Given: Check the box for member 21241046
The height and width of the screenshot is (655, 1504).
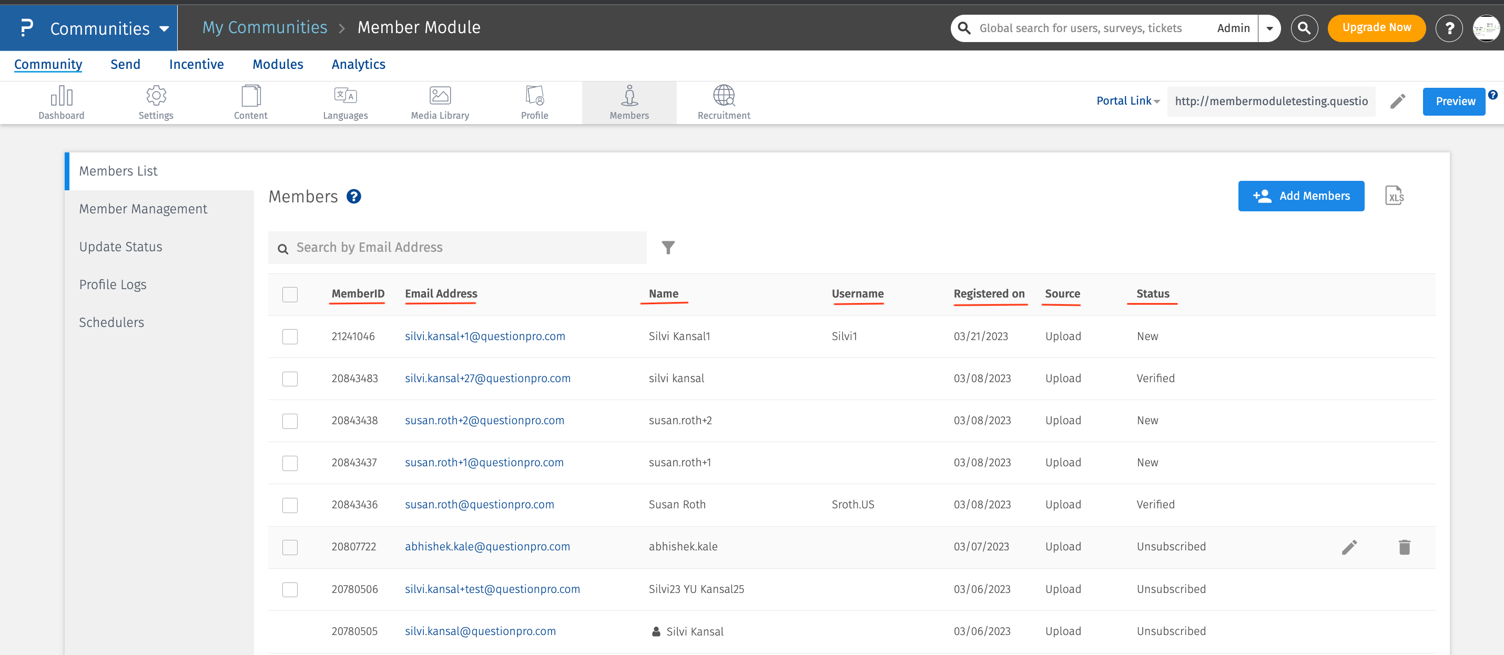Looking at the screenshot, I should (x=290, y=336).
